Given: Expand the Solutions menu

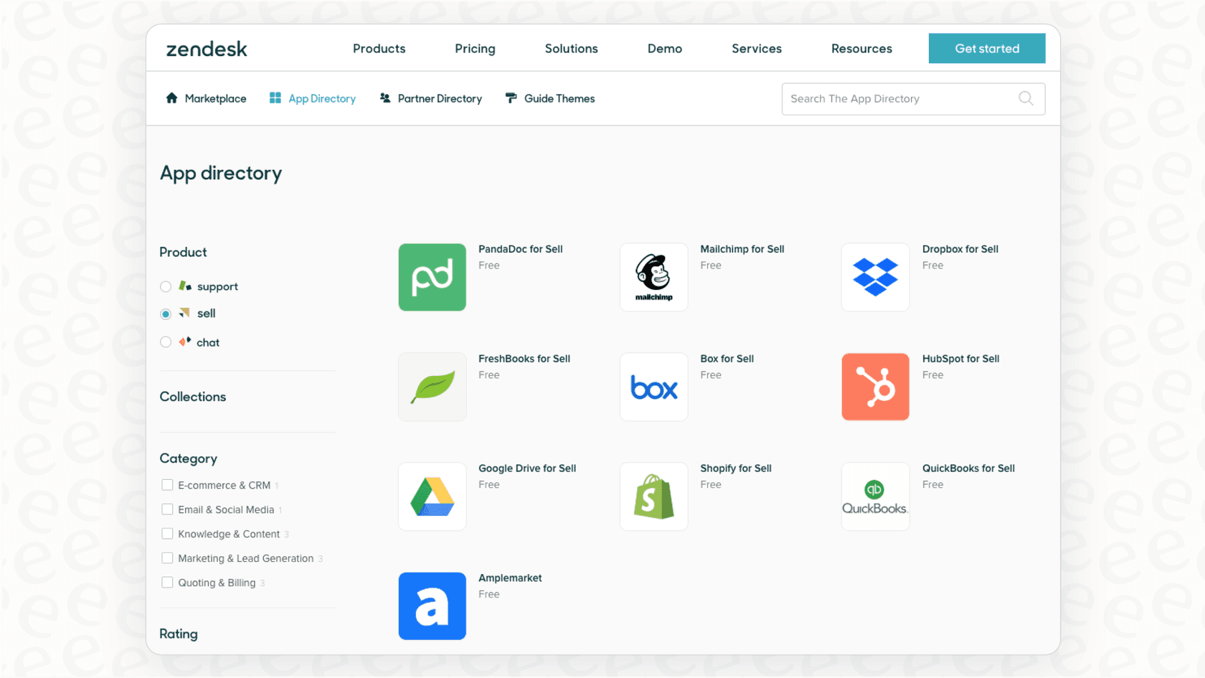Looking at the screenshot, I should point(571,48).
